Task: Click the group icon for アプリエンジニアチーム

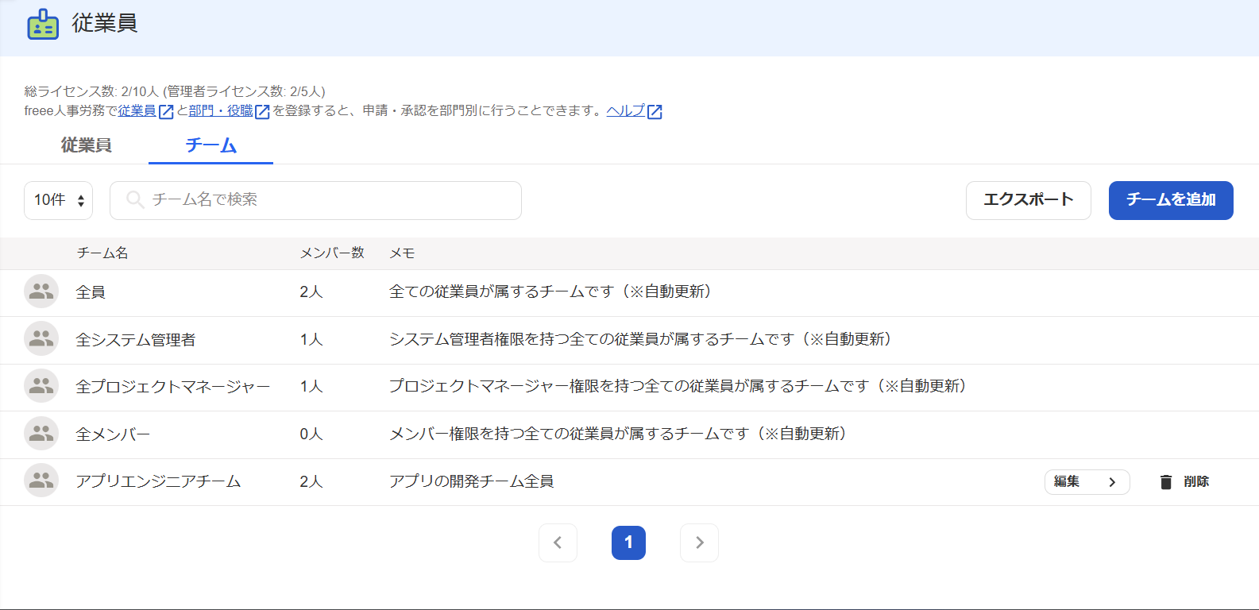Action: click(x=41, y=481)
